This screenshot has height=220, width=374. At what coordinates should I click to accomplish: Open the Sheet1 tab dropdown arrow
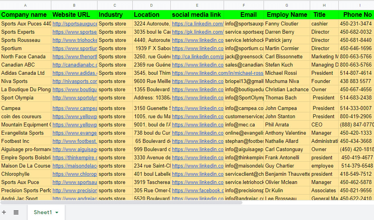(x=57, y=213)
